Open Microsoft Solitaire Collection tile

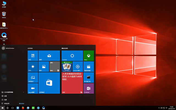67,67
